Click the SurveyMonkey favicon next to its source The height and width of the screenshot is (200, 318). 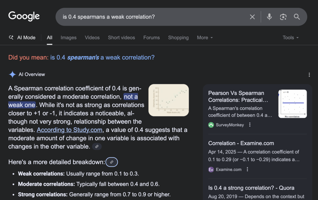pyautogui.click(x=211, y=124)
